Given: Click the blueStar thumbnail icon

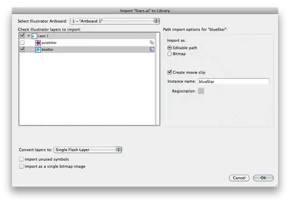Looking at the screenshot, I should (x=38, y=50).
